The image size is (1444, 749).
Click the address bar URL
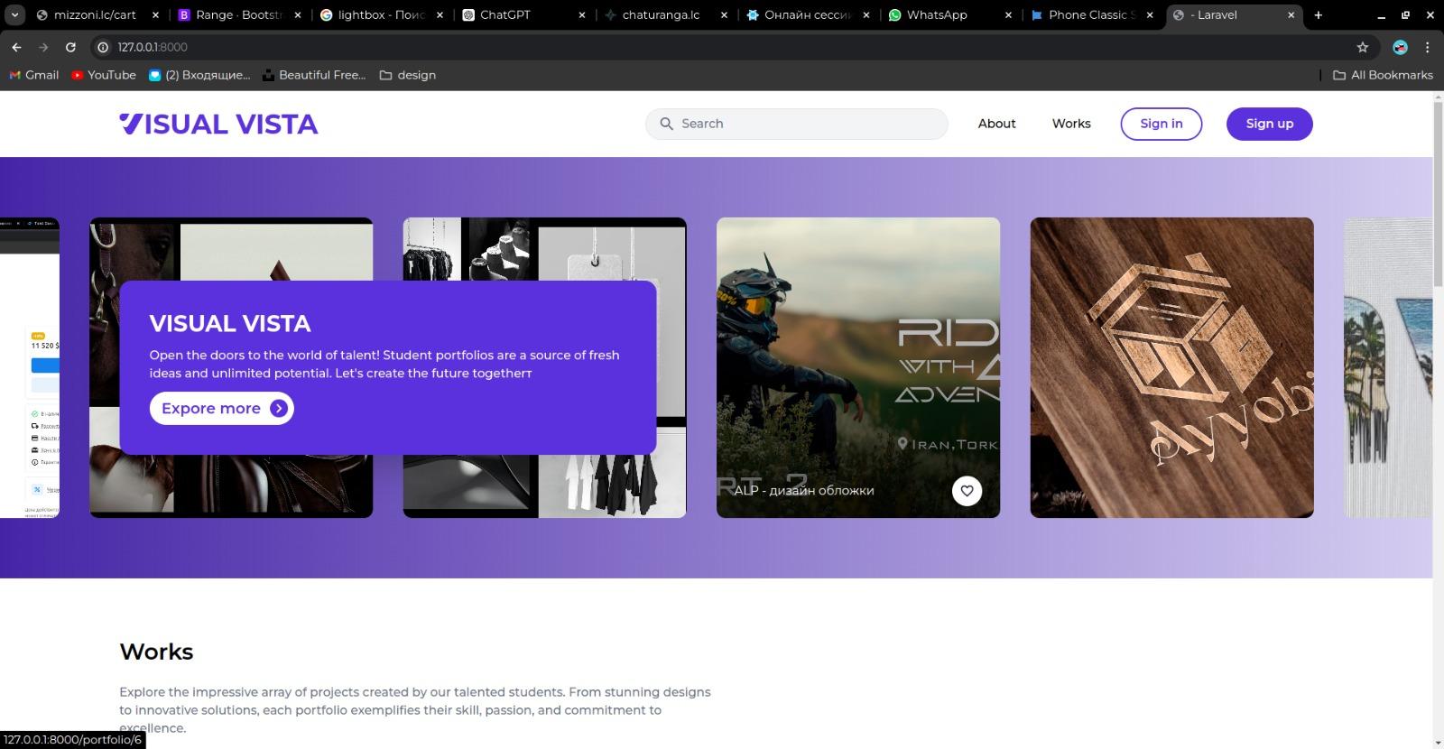(x=153, y=47)
